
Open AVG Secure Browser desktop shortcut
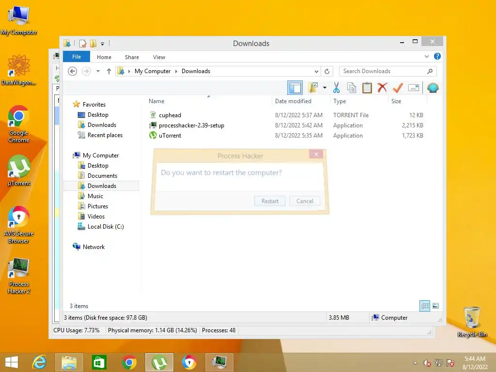(19, 225)
